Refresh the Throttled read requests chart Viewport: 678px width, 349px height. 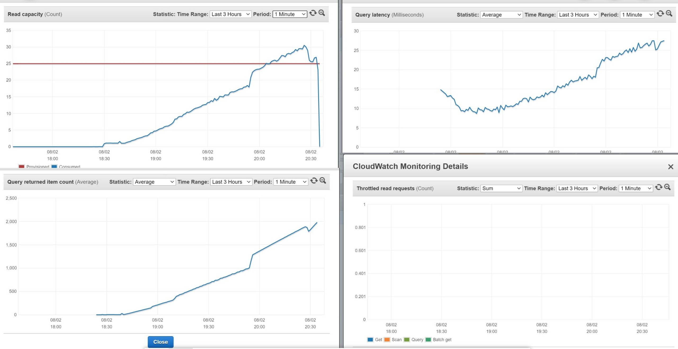tap(659, 187)
